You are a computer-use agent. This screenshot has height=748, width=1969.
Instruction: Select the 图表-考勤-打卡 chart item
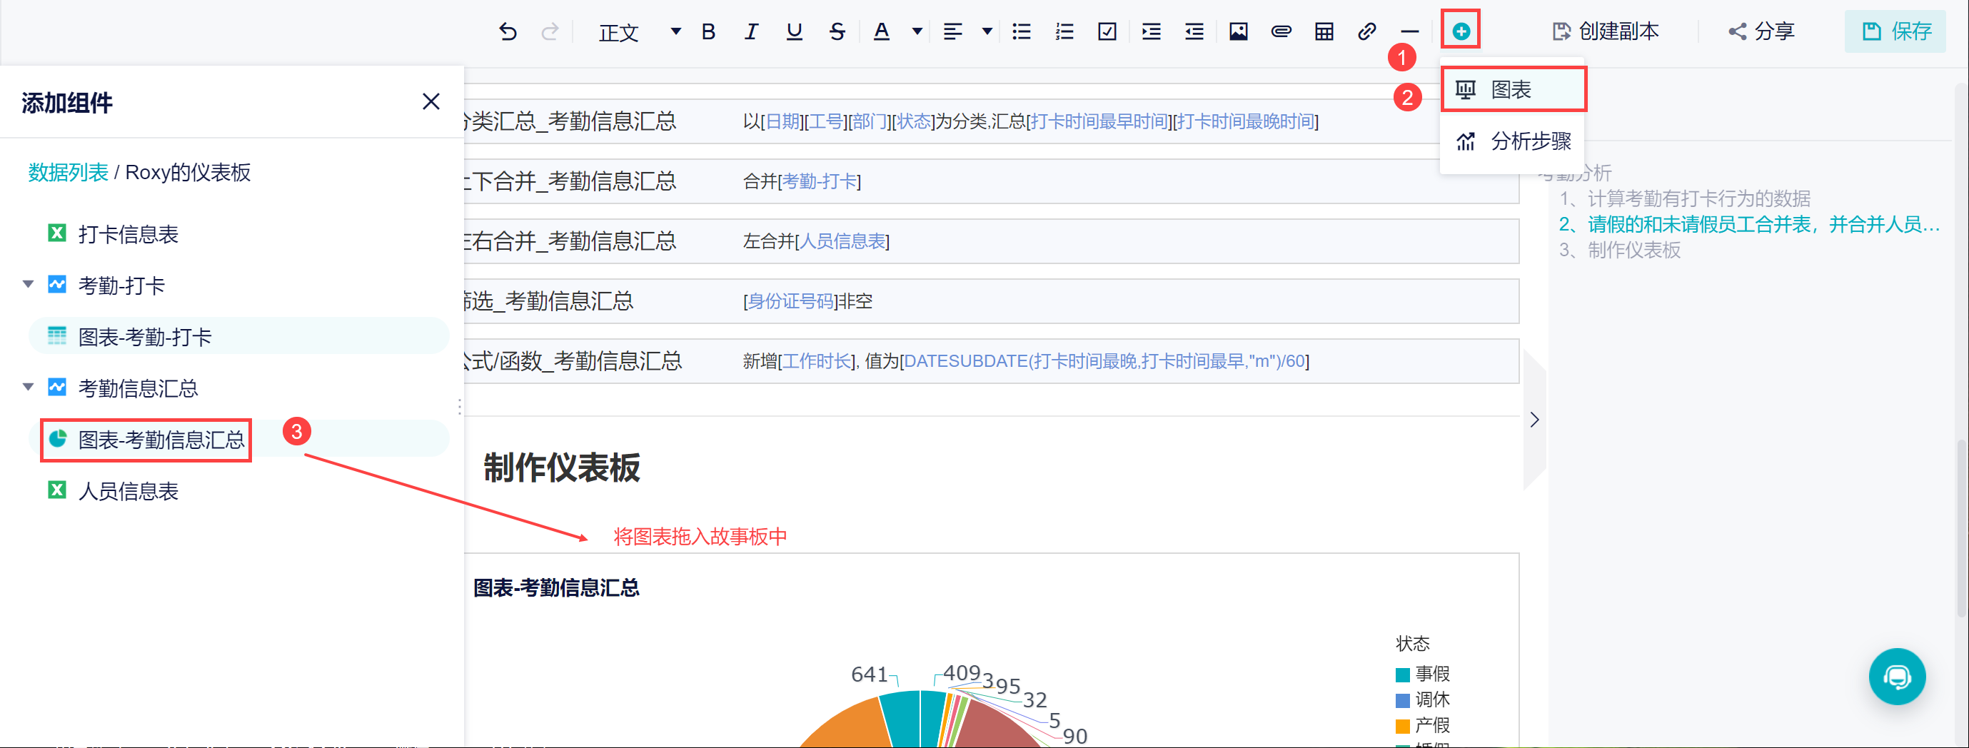click(238, 336)
